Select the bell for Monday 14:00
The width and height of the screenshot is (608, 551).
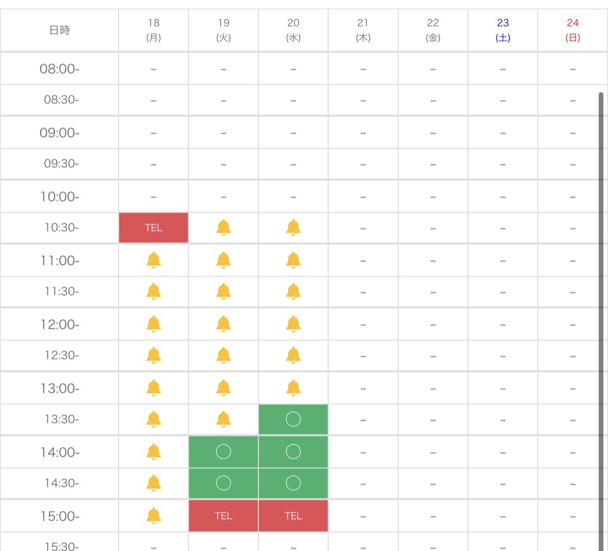[x=154, y=452]
